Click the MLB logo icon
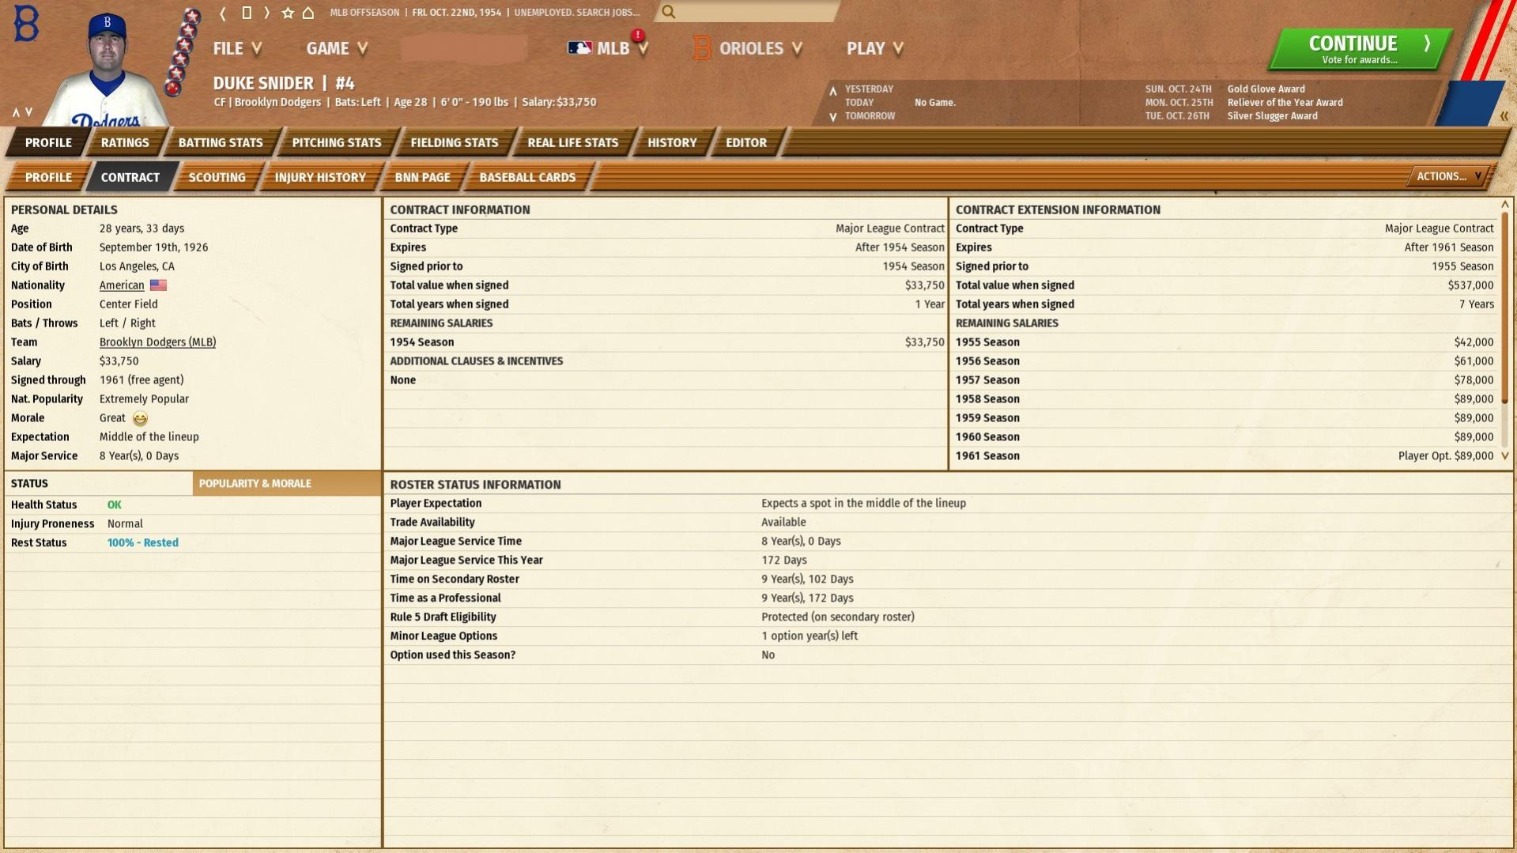The width and height of the screenshot is (1517, 853). [x=579, y=48]
